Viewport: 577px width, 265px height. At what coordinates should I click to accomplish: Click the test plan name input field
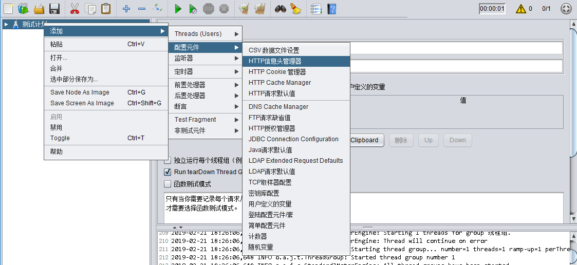pos(456,48)
